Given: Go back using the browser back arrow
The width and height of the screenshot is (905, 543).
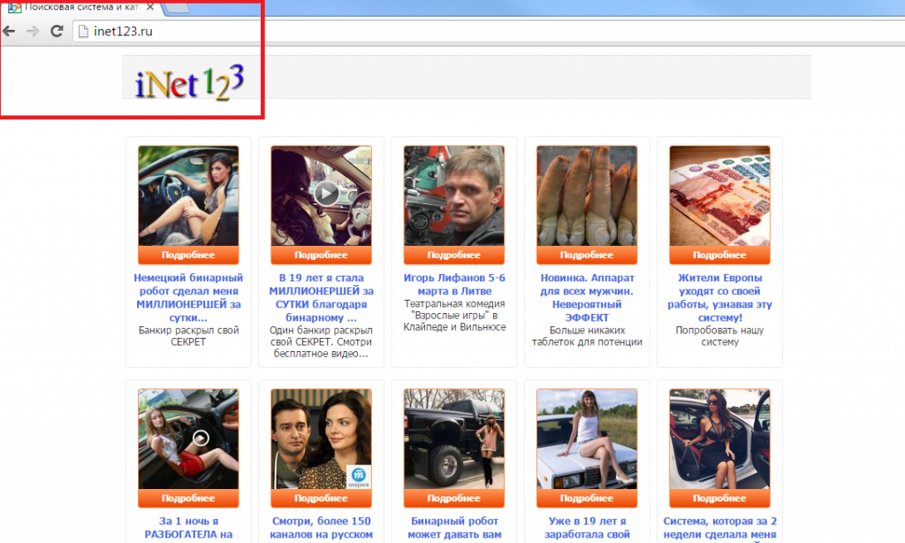Looking at the screenshot, I should point(9,31).
